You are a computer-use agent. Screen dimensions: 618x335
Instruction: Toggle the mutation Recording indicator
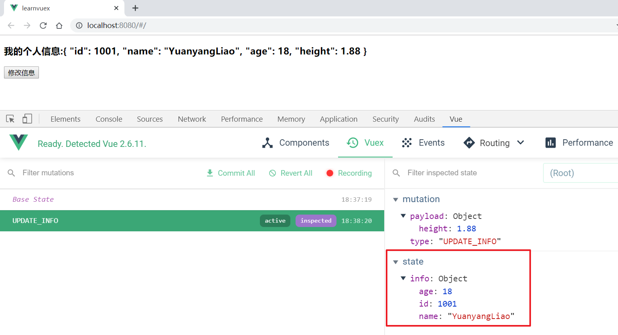(349, 173)
